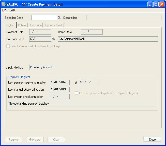Switch to the Criteria tab
The width and height of the screenshot is (166, 146).
click(22, 25)
